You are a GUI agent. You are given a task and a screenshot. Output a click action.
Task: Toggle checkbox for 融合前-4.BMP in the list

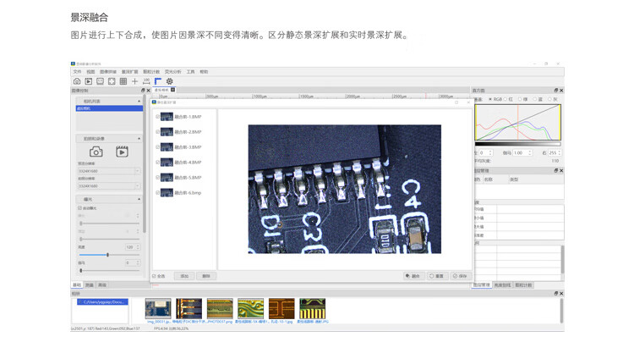coord(158,163)
